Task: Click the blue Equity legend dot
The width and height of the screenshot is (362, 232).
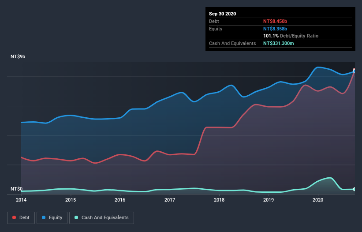Action: click(44, 217)
